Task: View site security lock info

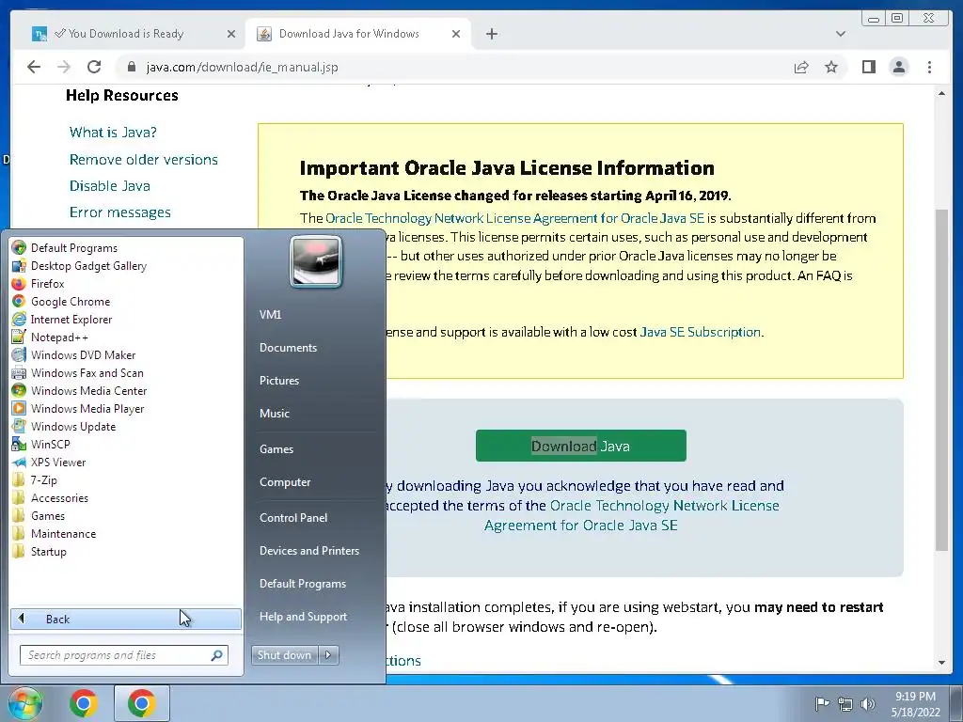Action: point(131,67)
